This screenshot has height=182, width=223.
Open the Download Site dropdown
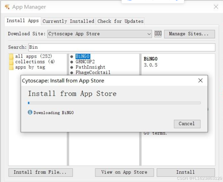click(x=100, y=34)
